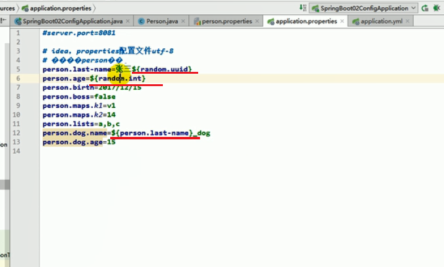Close the application.yml tab
The height and width of the screenshot is (267, 444).
pyautogui.click(x=407, y=21)
